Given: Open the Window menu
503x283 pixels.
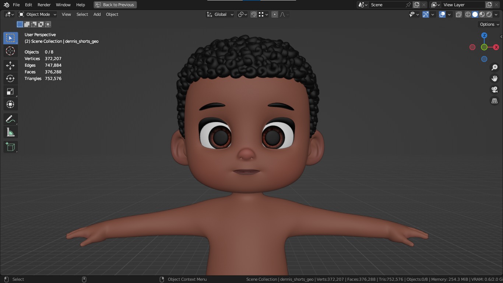Looking at the screenshot, I should (63, 5).
